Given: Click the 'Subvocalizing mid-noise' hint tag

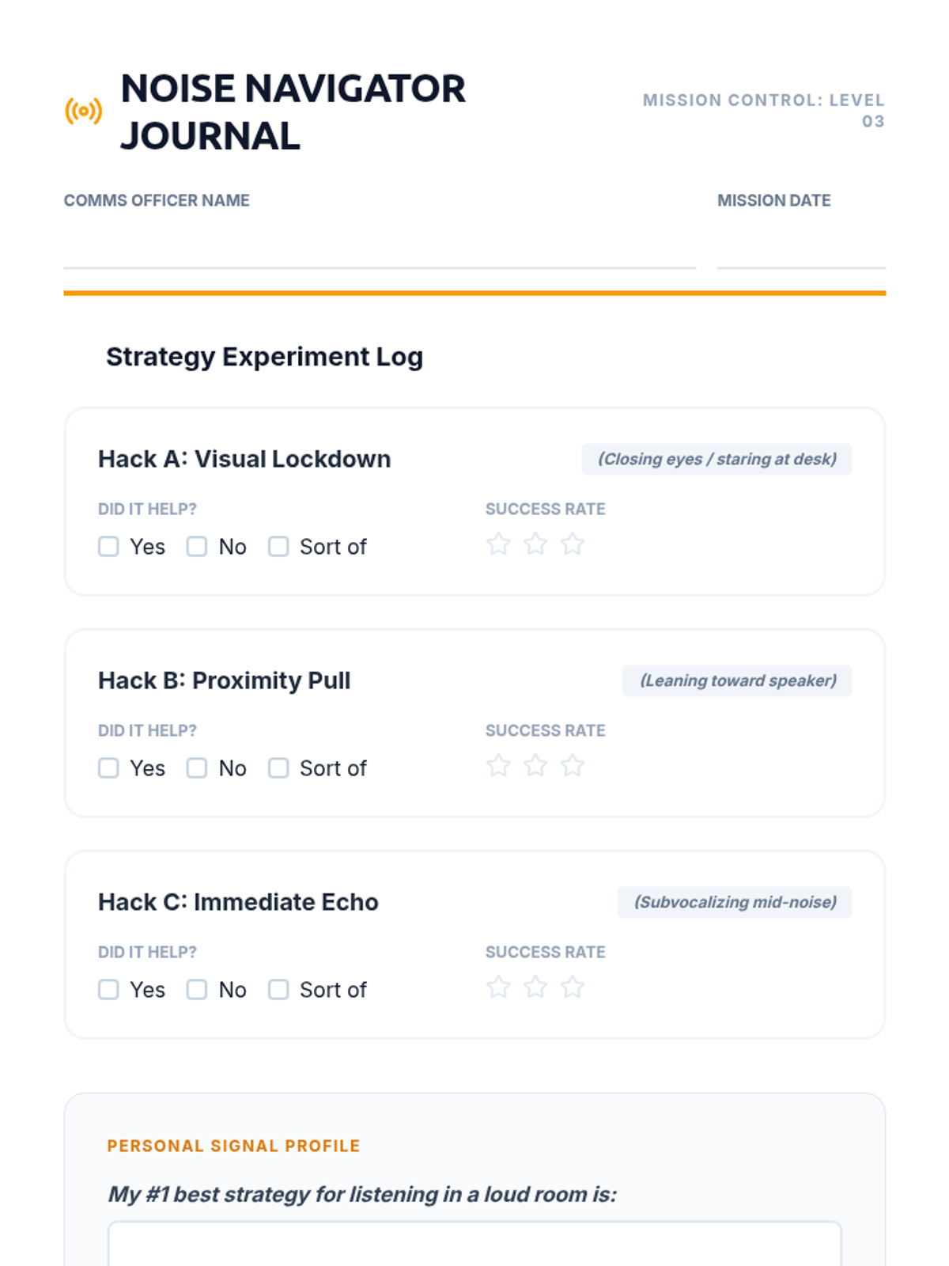Looking at the screenshot, I should [735, 903].
